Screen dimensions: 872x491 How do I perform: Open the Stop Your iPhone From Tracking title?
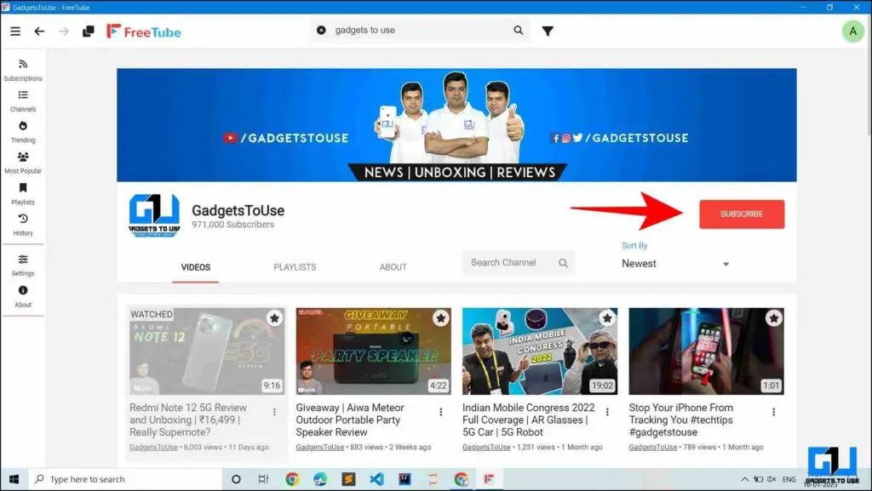pyautogui.click(x=681, y=420)
